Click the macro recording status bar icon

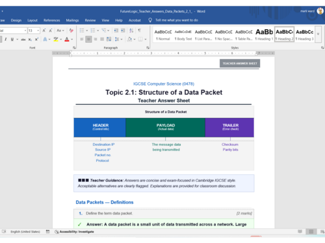pos(47,231)
